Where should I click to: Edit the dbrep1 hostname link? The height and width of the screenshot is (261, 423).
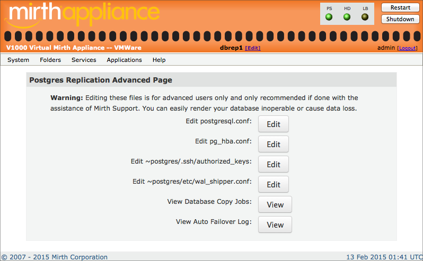pos(253,48)
